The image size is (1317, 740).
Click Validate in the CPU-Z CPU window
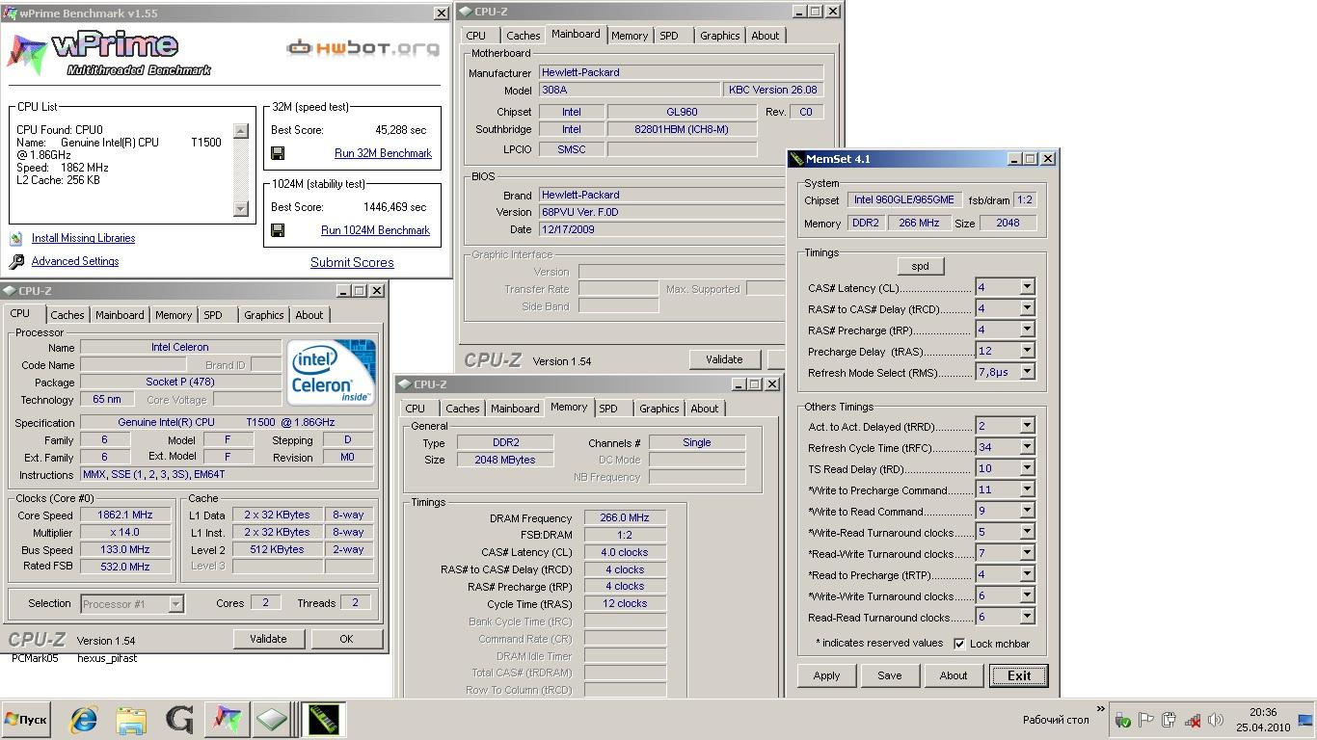(268, 639)
